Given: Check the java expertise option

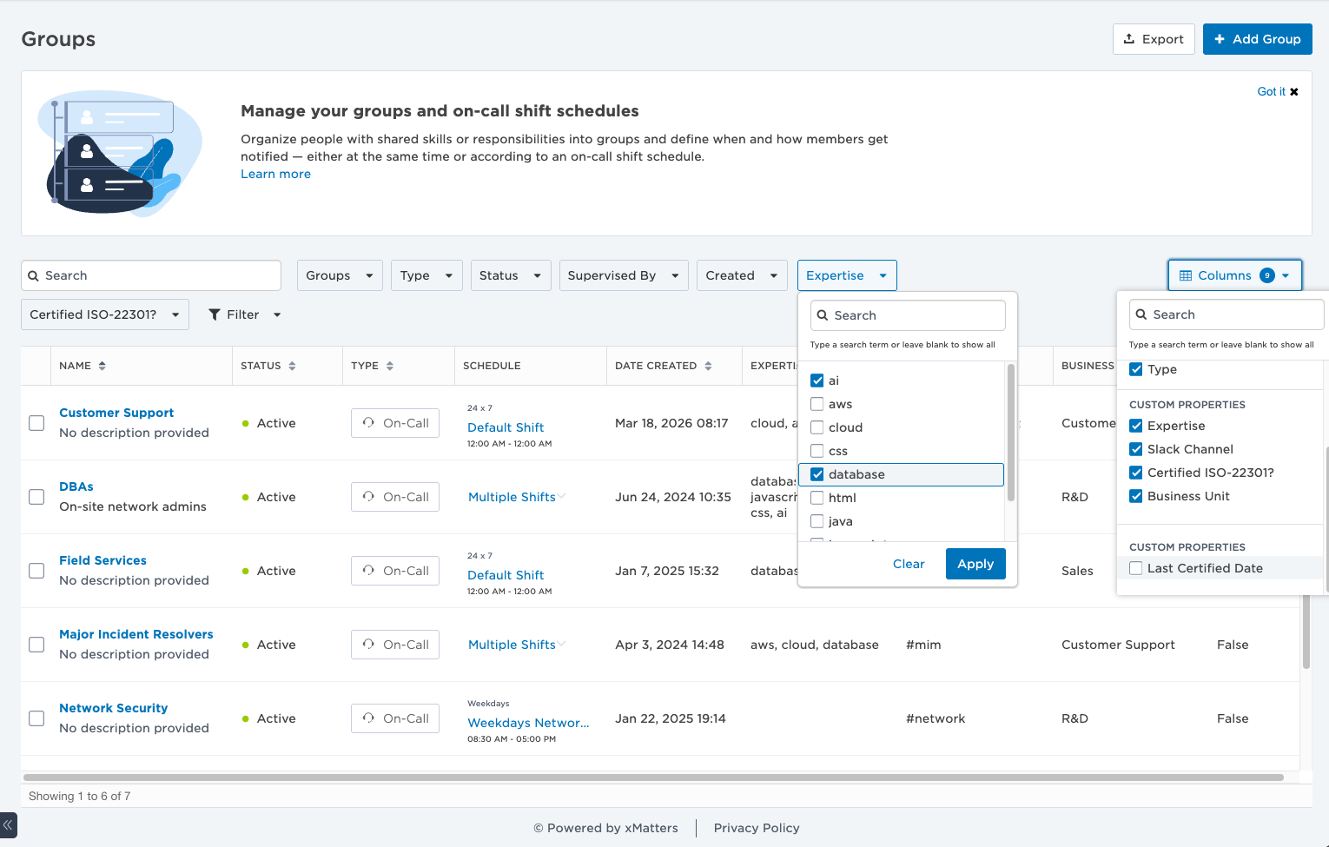Looking at the screenshot, I should [817, 521].
